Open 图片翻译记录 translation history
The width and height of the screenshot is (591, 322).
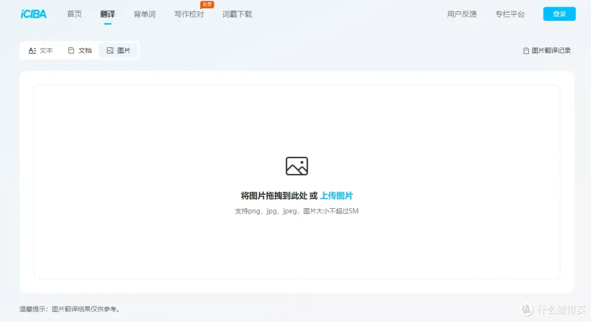(547, 50)
